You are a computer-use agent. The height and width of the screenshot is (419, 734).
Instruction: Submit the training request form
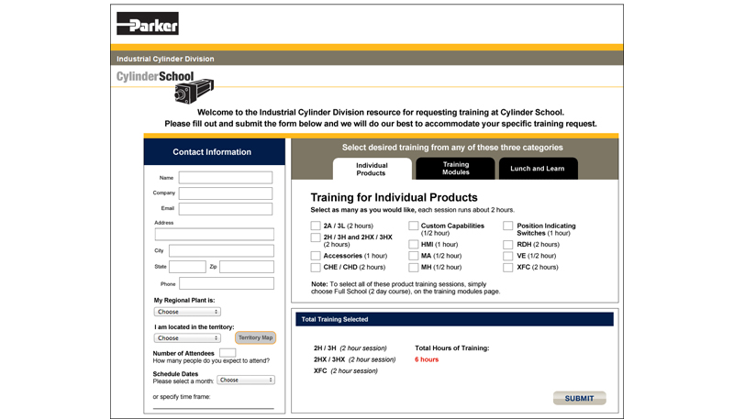tap(580, 398)
